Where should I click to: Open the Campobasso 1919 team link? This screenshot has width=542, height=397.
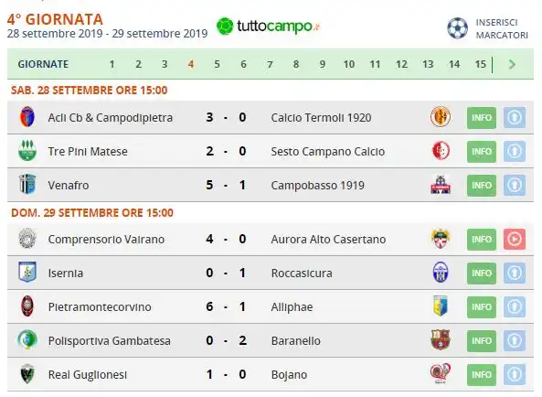click(318, 186)
